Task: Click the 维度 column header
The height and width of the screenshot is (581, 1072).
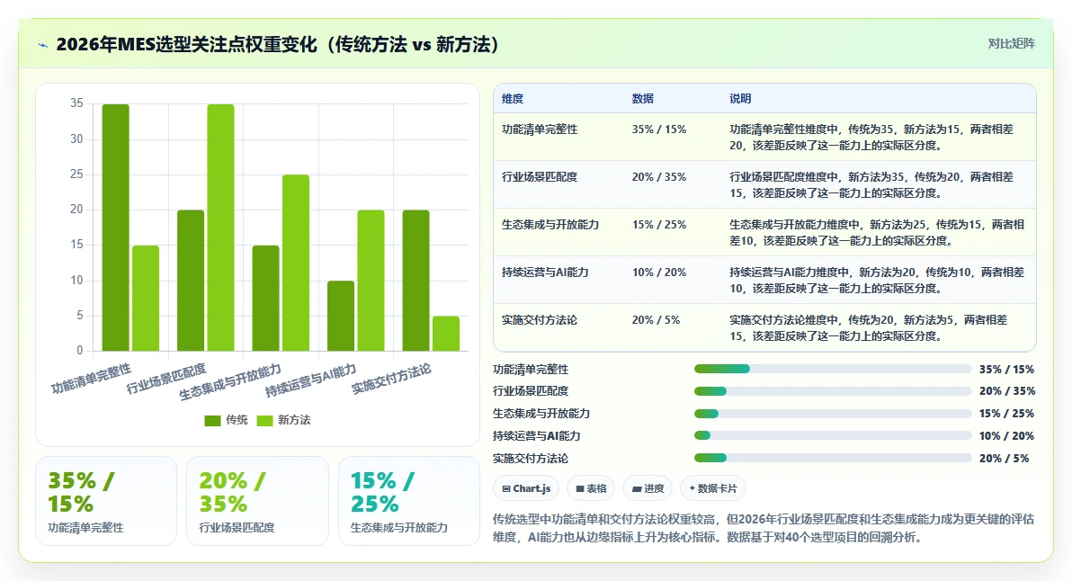Action: pyautogui.click(x=512, y=98)
